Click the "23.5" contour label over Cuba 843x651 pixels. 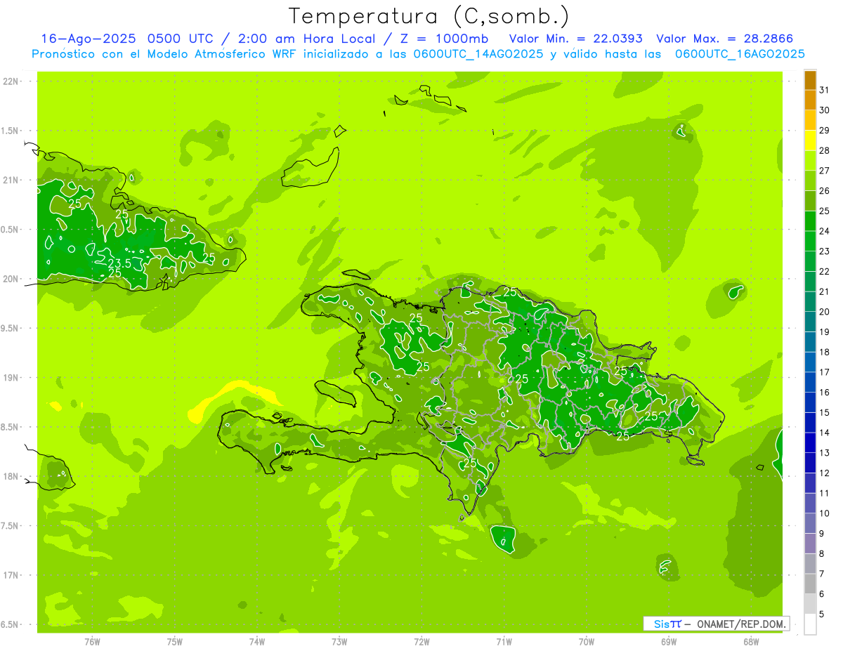click(x=120, y=263)
